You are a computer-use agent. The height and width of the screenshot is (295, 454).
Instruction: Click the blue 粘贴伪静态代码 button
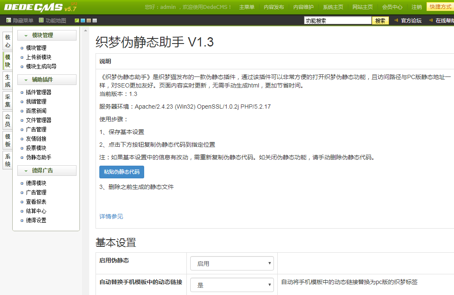point(122,172)
